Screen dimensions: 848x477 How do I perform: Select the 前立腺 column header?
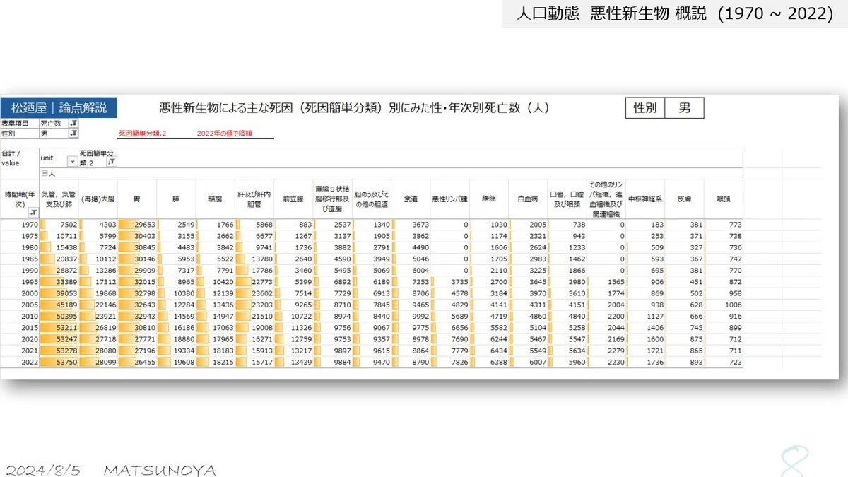coord(293,200)
